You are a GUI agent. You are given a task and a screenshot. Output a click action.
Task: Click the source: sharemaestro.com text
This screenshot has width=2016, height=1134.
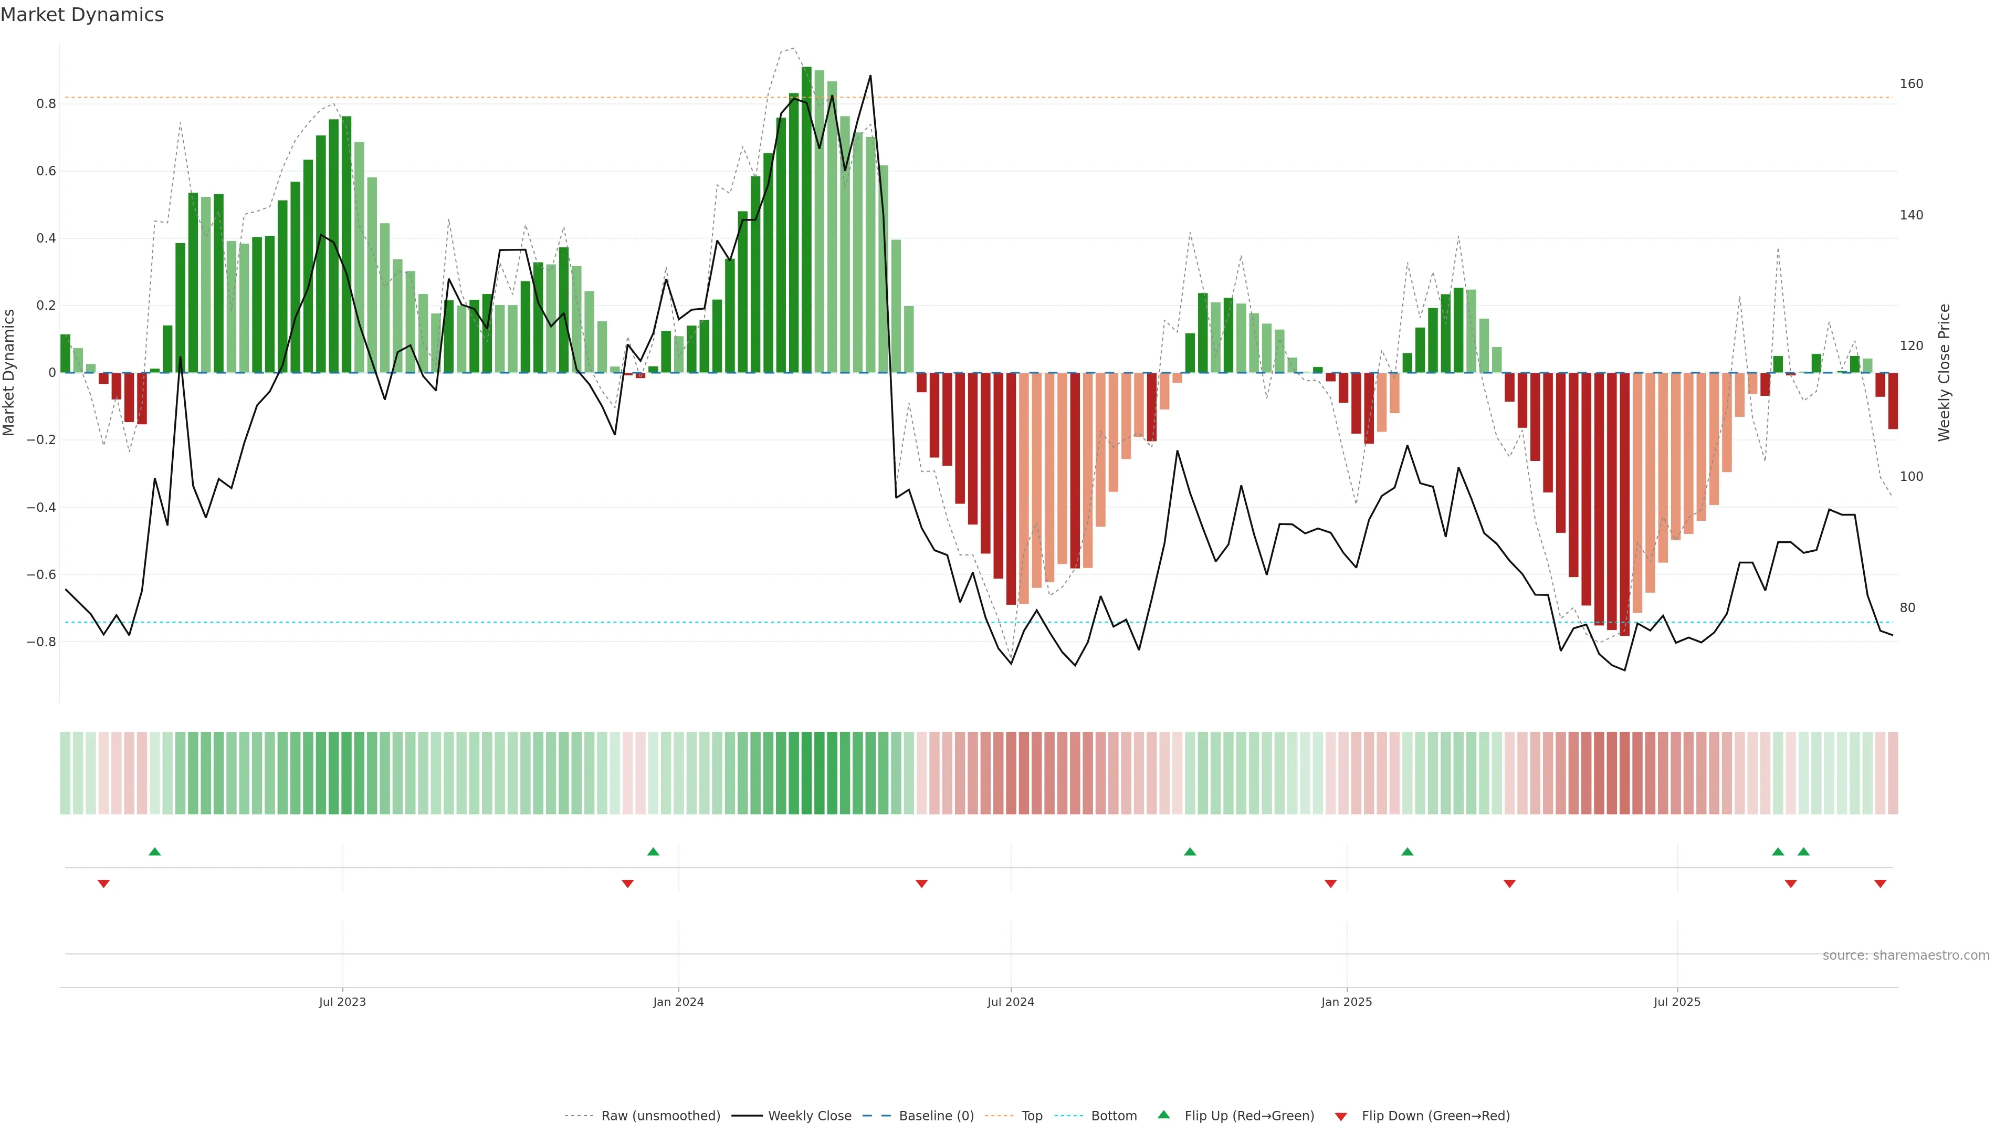pos(1906,955)
